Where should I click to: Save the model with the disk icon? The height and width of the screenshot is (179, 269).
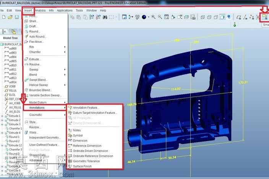click(17, 17)
